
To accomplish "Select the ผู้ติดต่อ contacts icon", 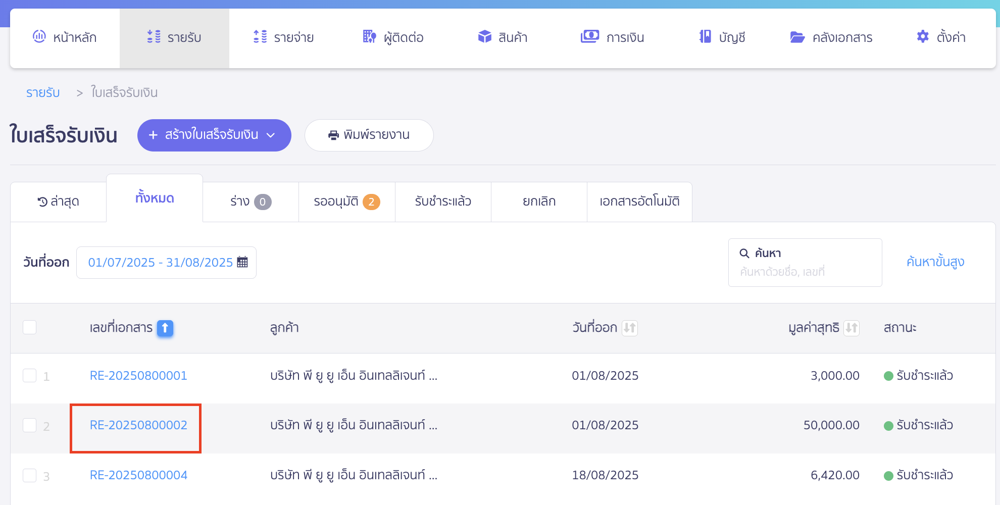I will pos(368,36).
